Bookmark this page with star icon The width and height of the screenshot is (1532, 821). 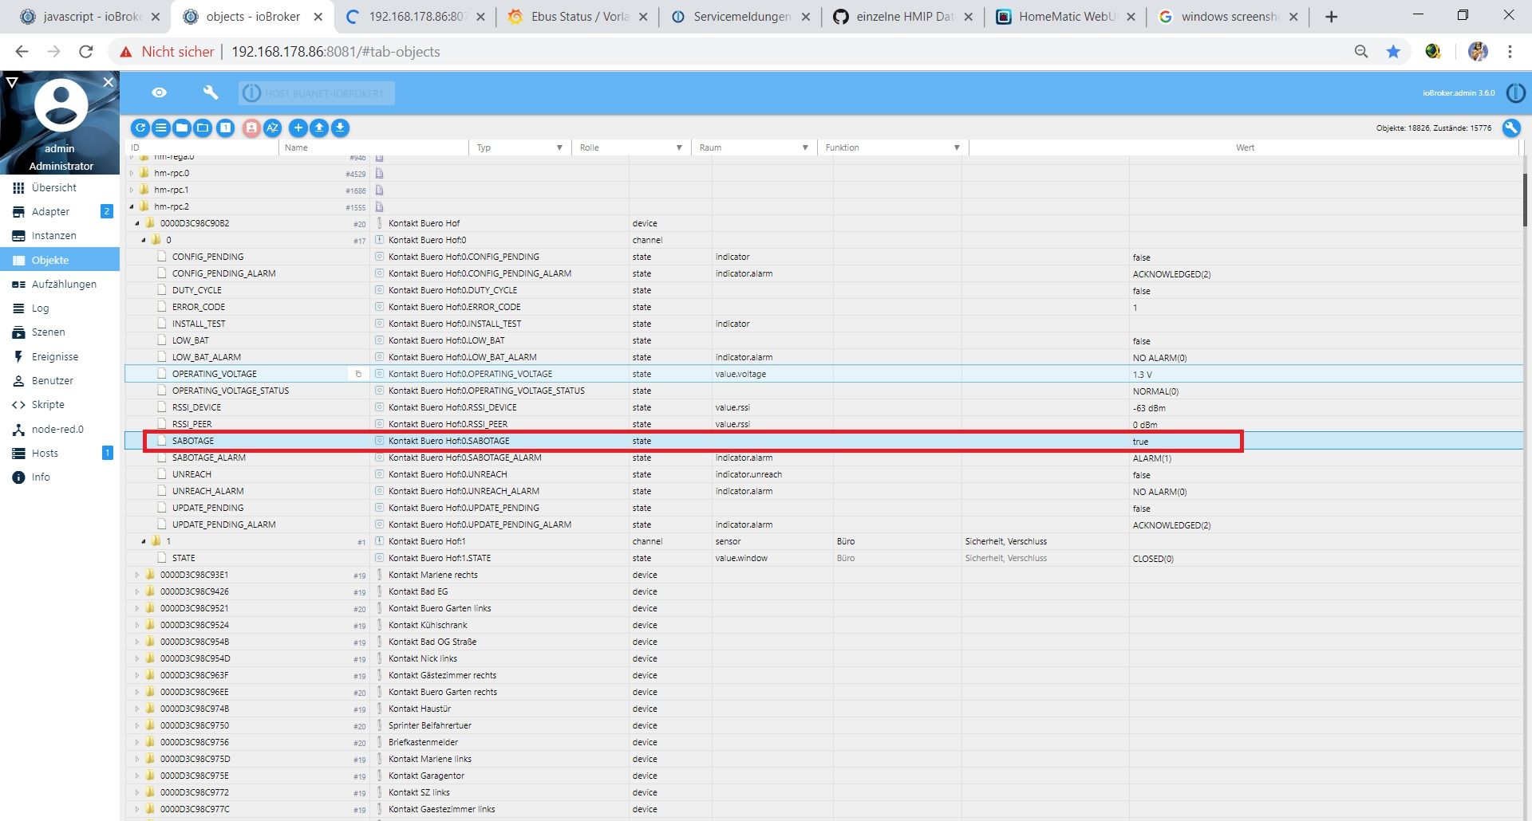[1393, 52]
